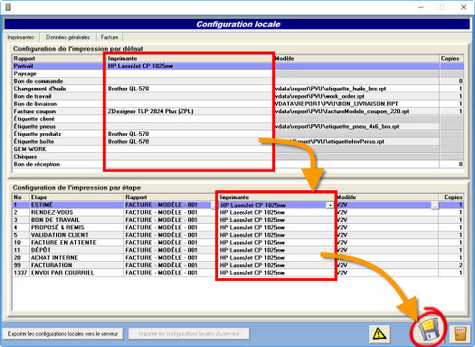Select the Portrait report row
Screen dimensions: 475x347
pyautogui.click(x=238, y=66)
